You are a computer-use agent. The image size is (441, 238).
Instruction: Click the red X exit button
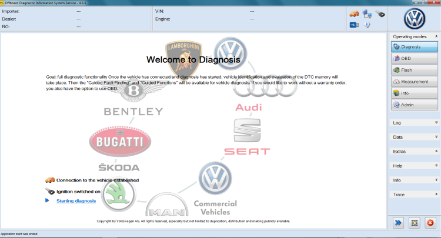pos(430,223)
